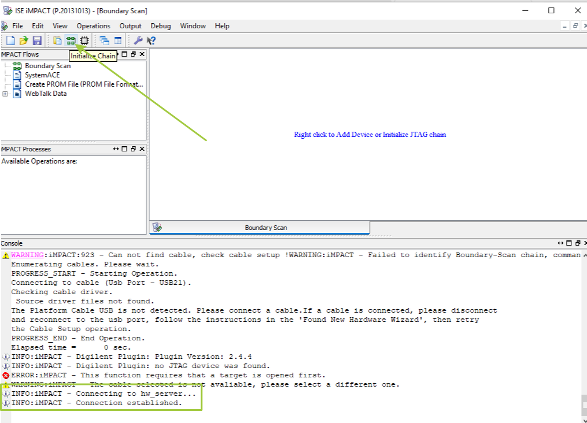This screenshot has width=587, height=423.
Task: Click the console scrollbar down arrow
Action: coord(584,420)
